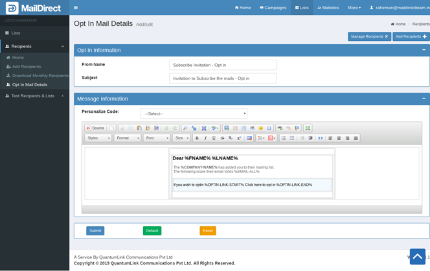This screenshot has height=271, width=430.
Task: Toggle italic formatting in the editor
Action: [205, 138]
